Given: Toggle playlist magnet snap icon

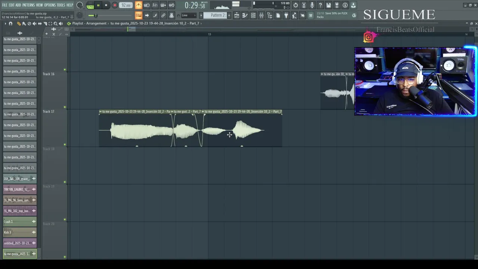Looking at the screenshot, I should (x=10, y=24).
